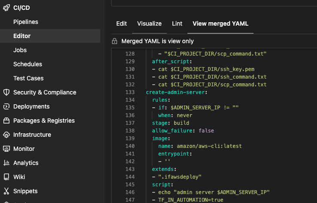Click the Wiki book icon

click(6, 177)
